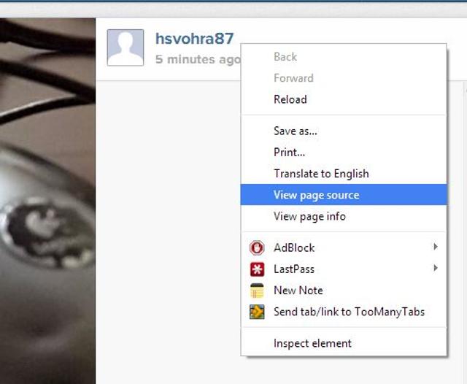
Task: Expand the LastPass submenu arrow
Action: click(x=436, y=268)
